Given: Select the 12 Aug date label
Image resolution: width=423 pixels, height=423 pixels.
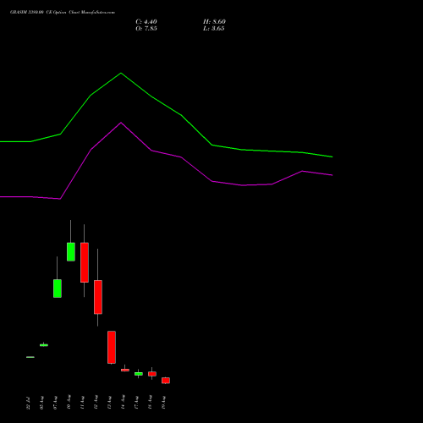Looking at the screenshot, I should pyautogui.click(x=96, y=403).
